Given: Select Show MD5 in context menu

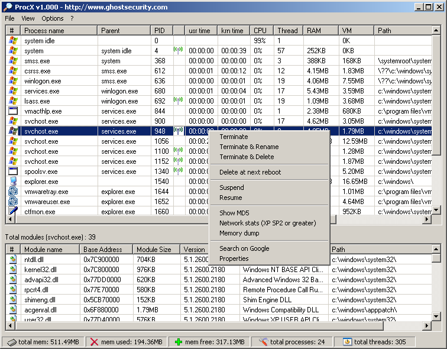Looking at the screenshot, I should pos(234,213).
